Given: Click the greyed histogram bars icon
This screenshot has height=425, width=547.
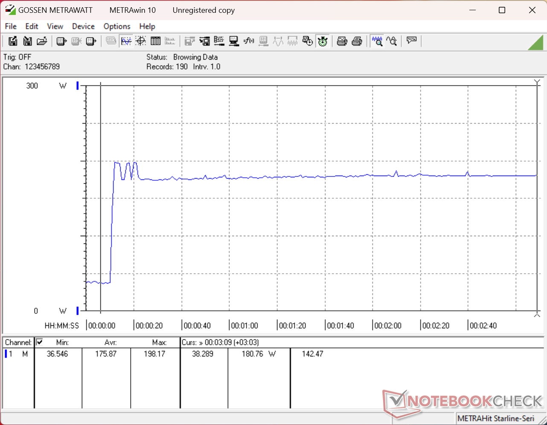Looking at the screenshot, I should click(170, 41).
